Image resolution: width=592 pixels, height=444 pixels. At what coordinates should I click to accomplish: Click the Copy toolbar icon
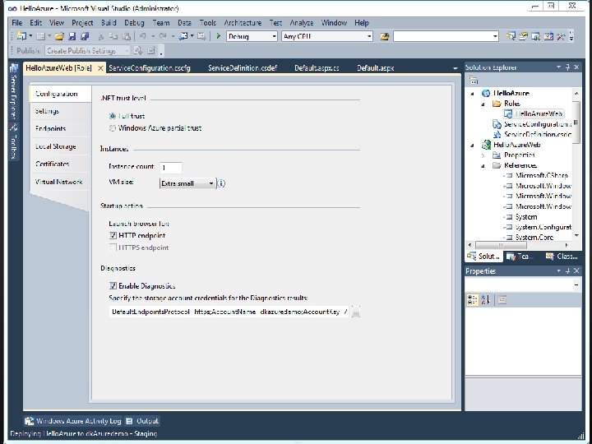click(113, 36)
